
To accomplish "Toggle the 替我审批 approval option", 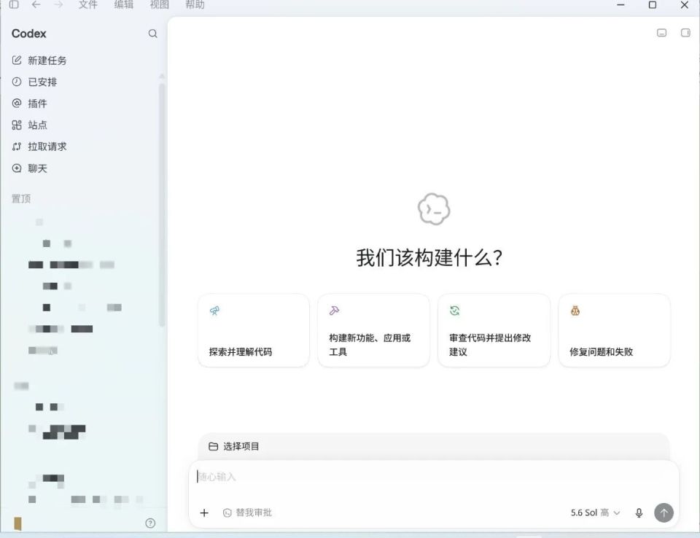I will tap(247, 512).
